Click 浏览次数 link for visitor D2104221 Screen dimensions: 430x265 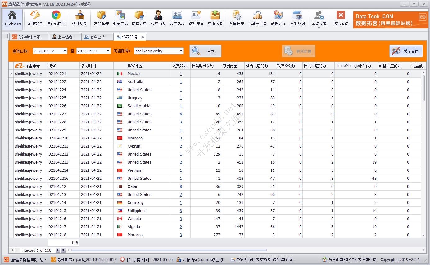[181, 74]
